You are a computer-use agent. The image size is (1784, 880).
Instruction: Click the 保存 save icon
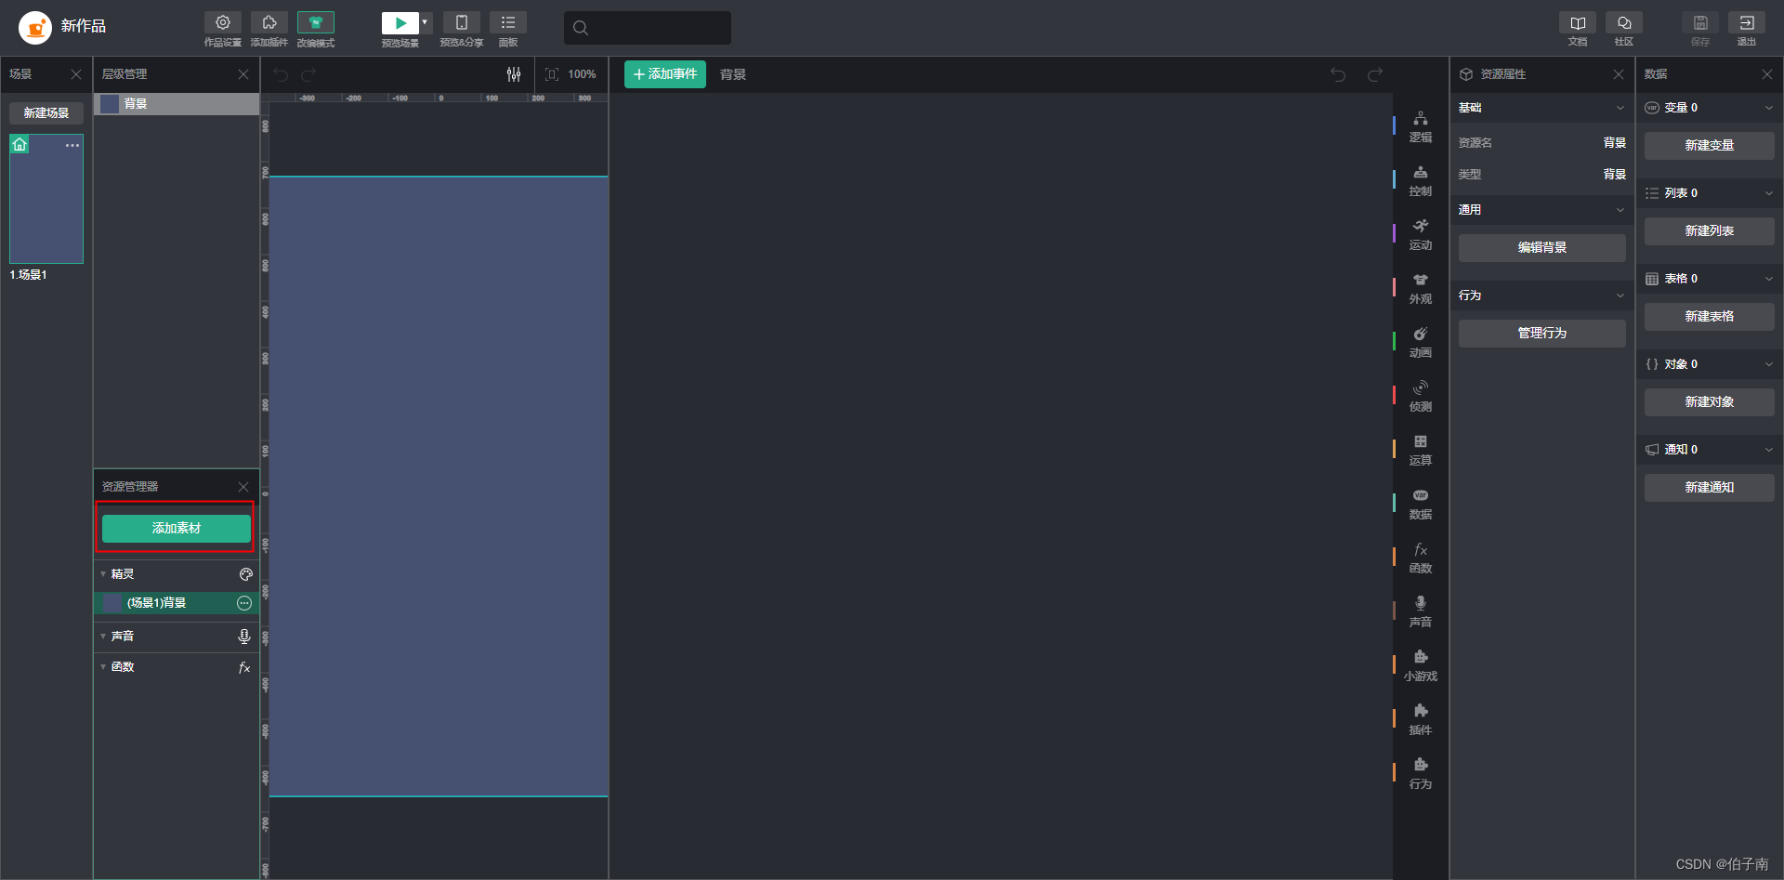[1700, 23]
